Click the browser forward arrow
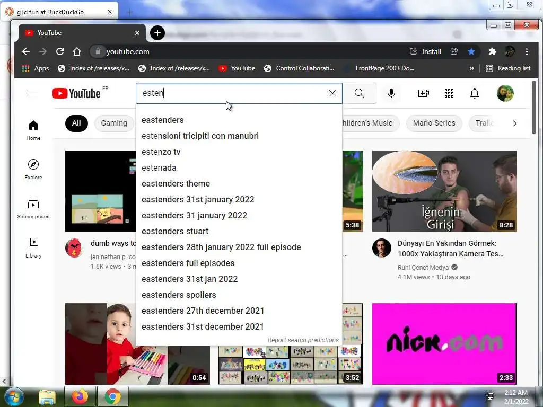The height and width of the screenshot is (407, 543). [x=43, y=51]
